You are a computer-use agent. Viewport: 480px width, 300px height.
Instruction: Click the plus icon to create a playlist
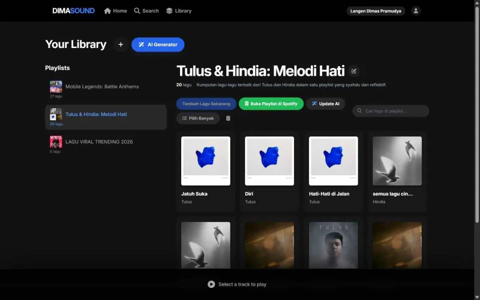pos(121,44)
